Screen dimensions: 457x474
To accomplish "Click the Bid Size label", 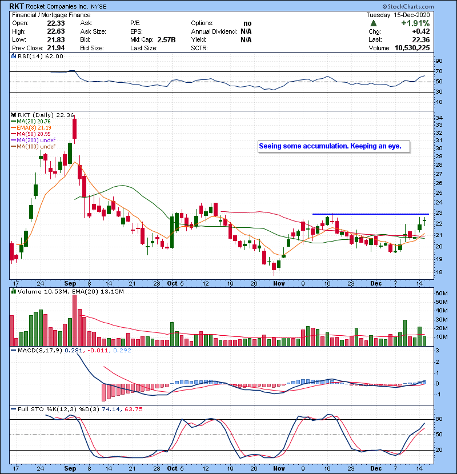I will pyautogui.click(x=92, y=48).
